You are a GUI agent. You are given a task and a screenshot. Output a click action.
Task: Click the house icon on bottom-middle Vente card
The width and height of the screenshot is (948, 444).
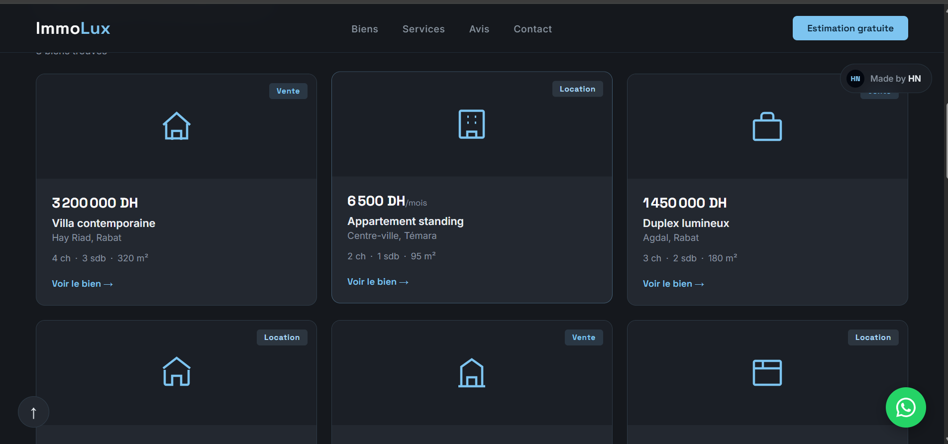tap(472, 373)
